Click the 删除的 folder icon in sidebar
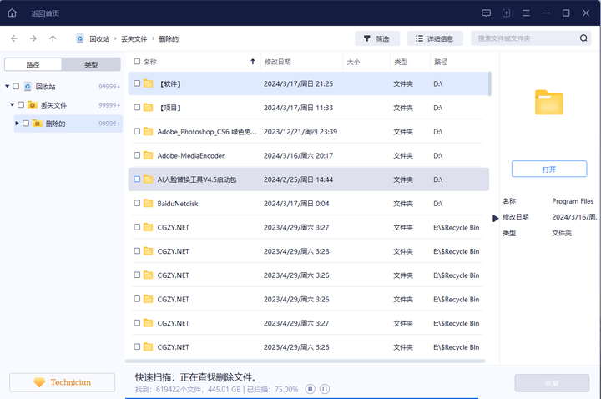This screenshot has width=601, height=399. click(x=38, y=124)
